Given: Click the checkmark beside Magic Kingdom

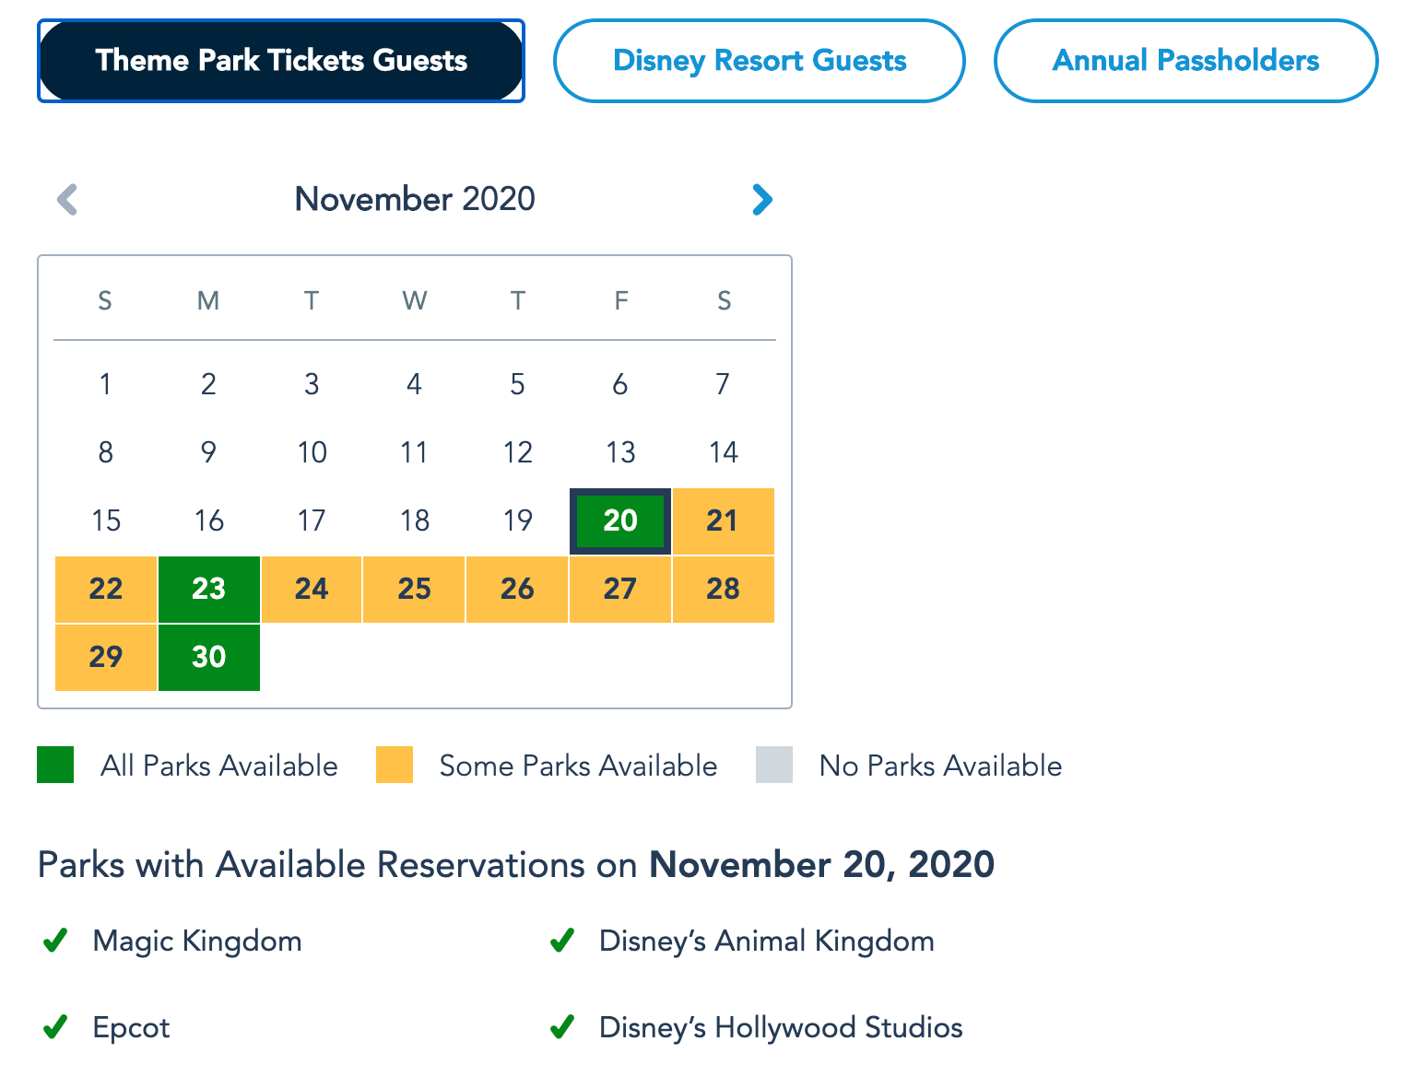Looking at the screenshot, I should (55, 941).
